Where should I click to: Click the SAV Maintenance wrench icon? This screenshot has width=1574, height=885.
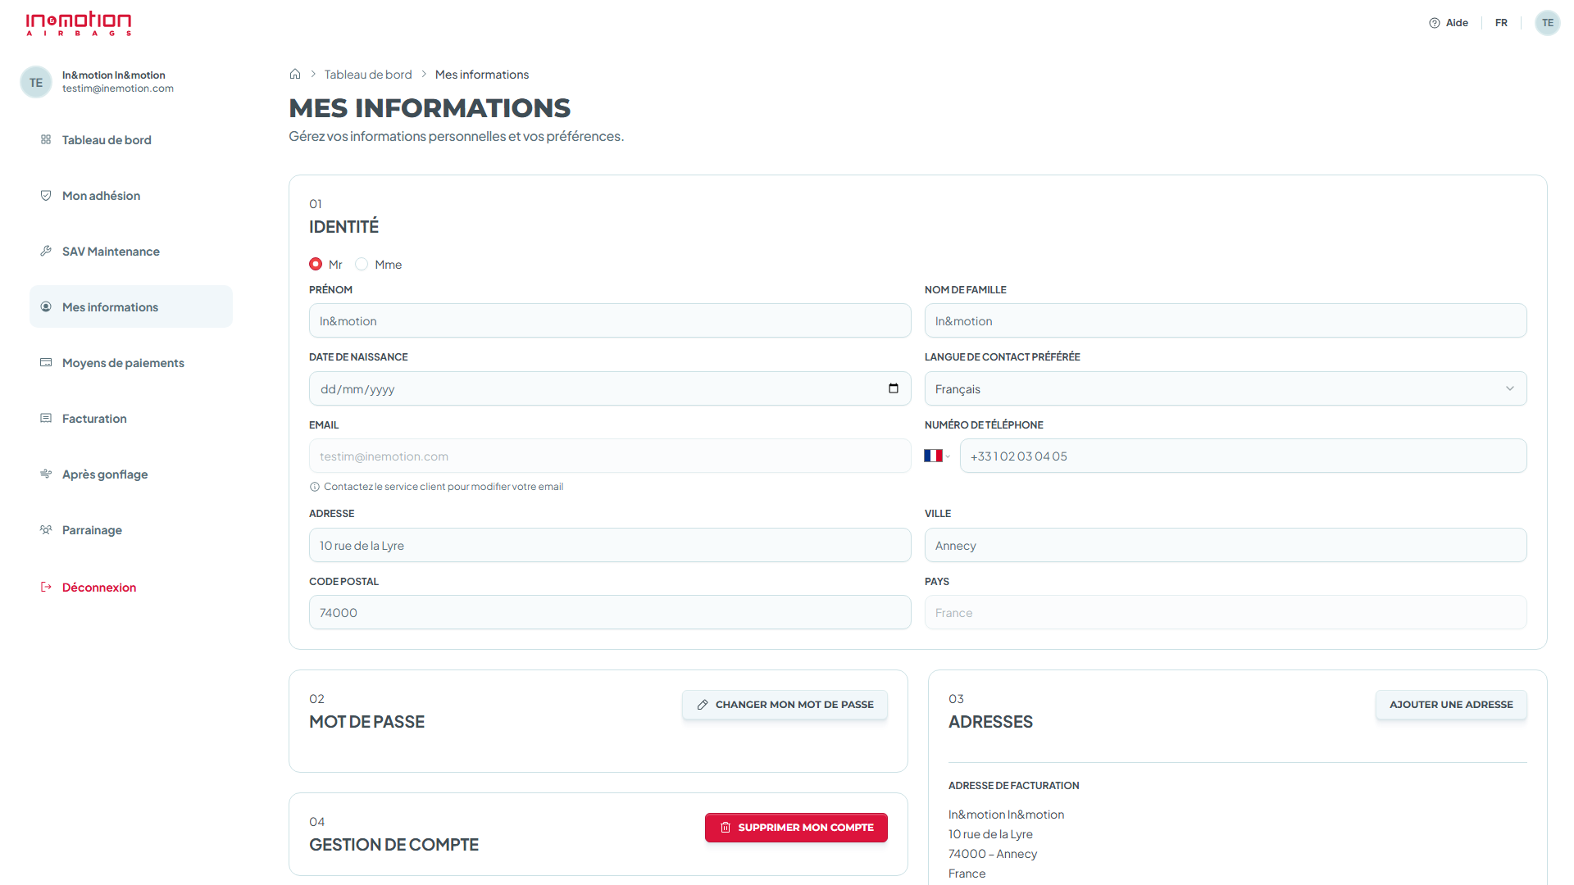tap(46, 251)
